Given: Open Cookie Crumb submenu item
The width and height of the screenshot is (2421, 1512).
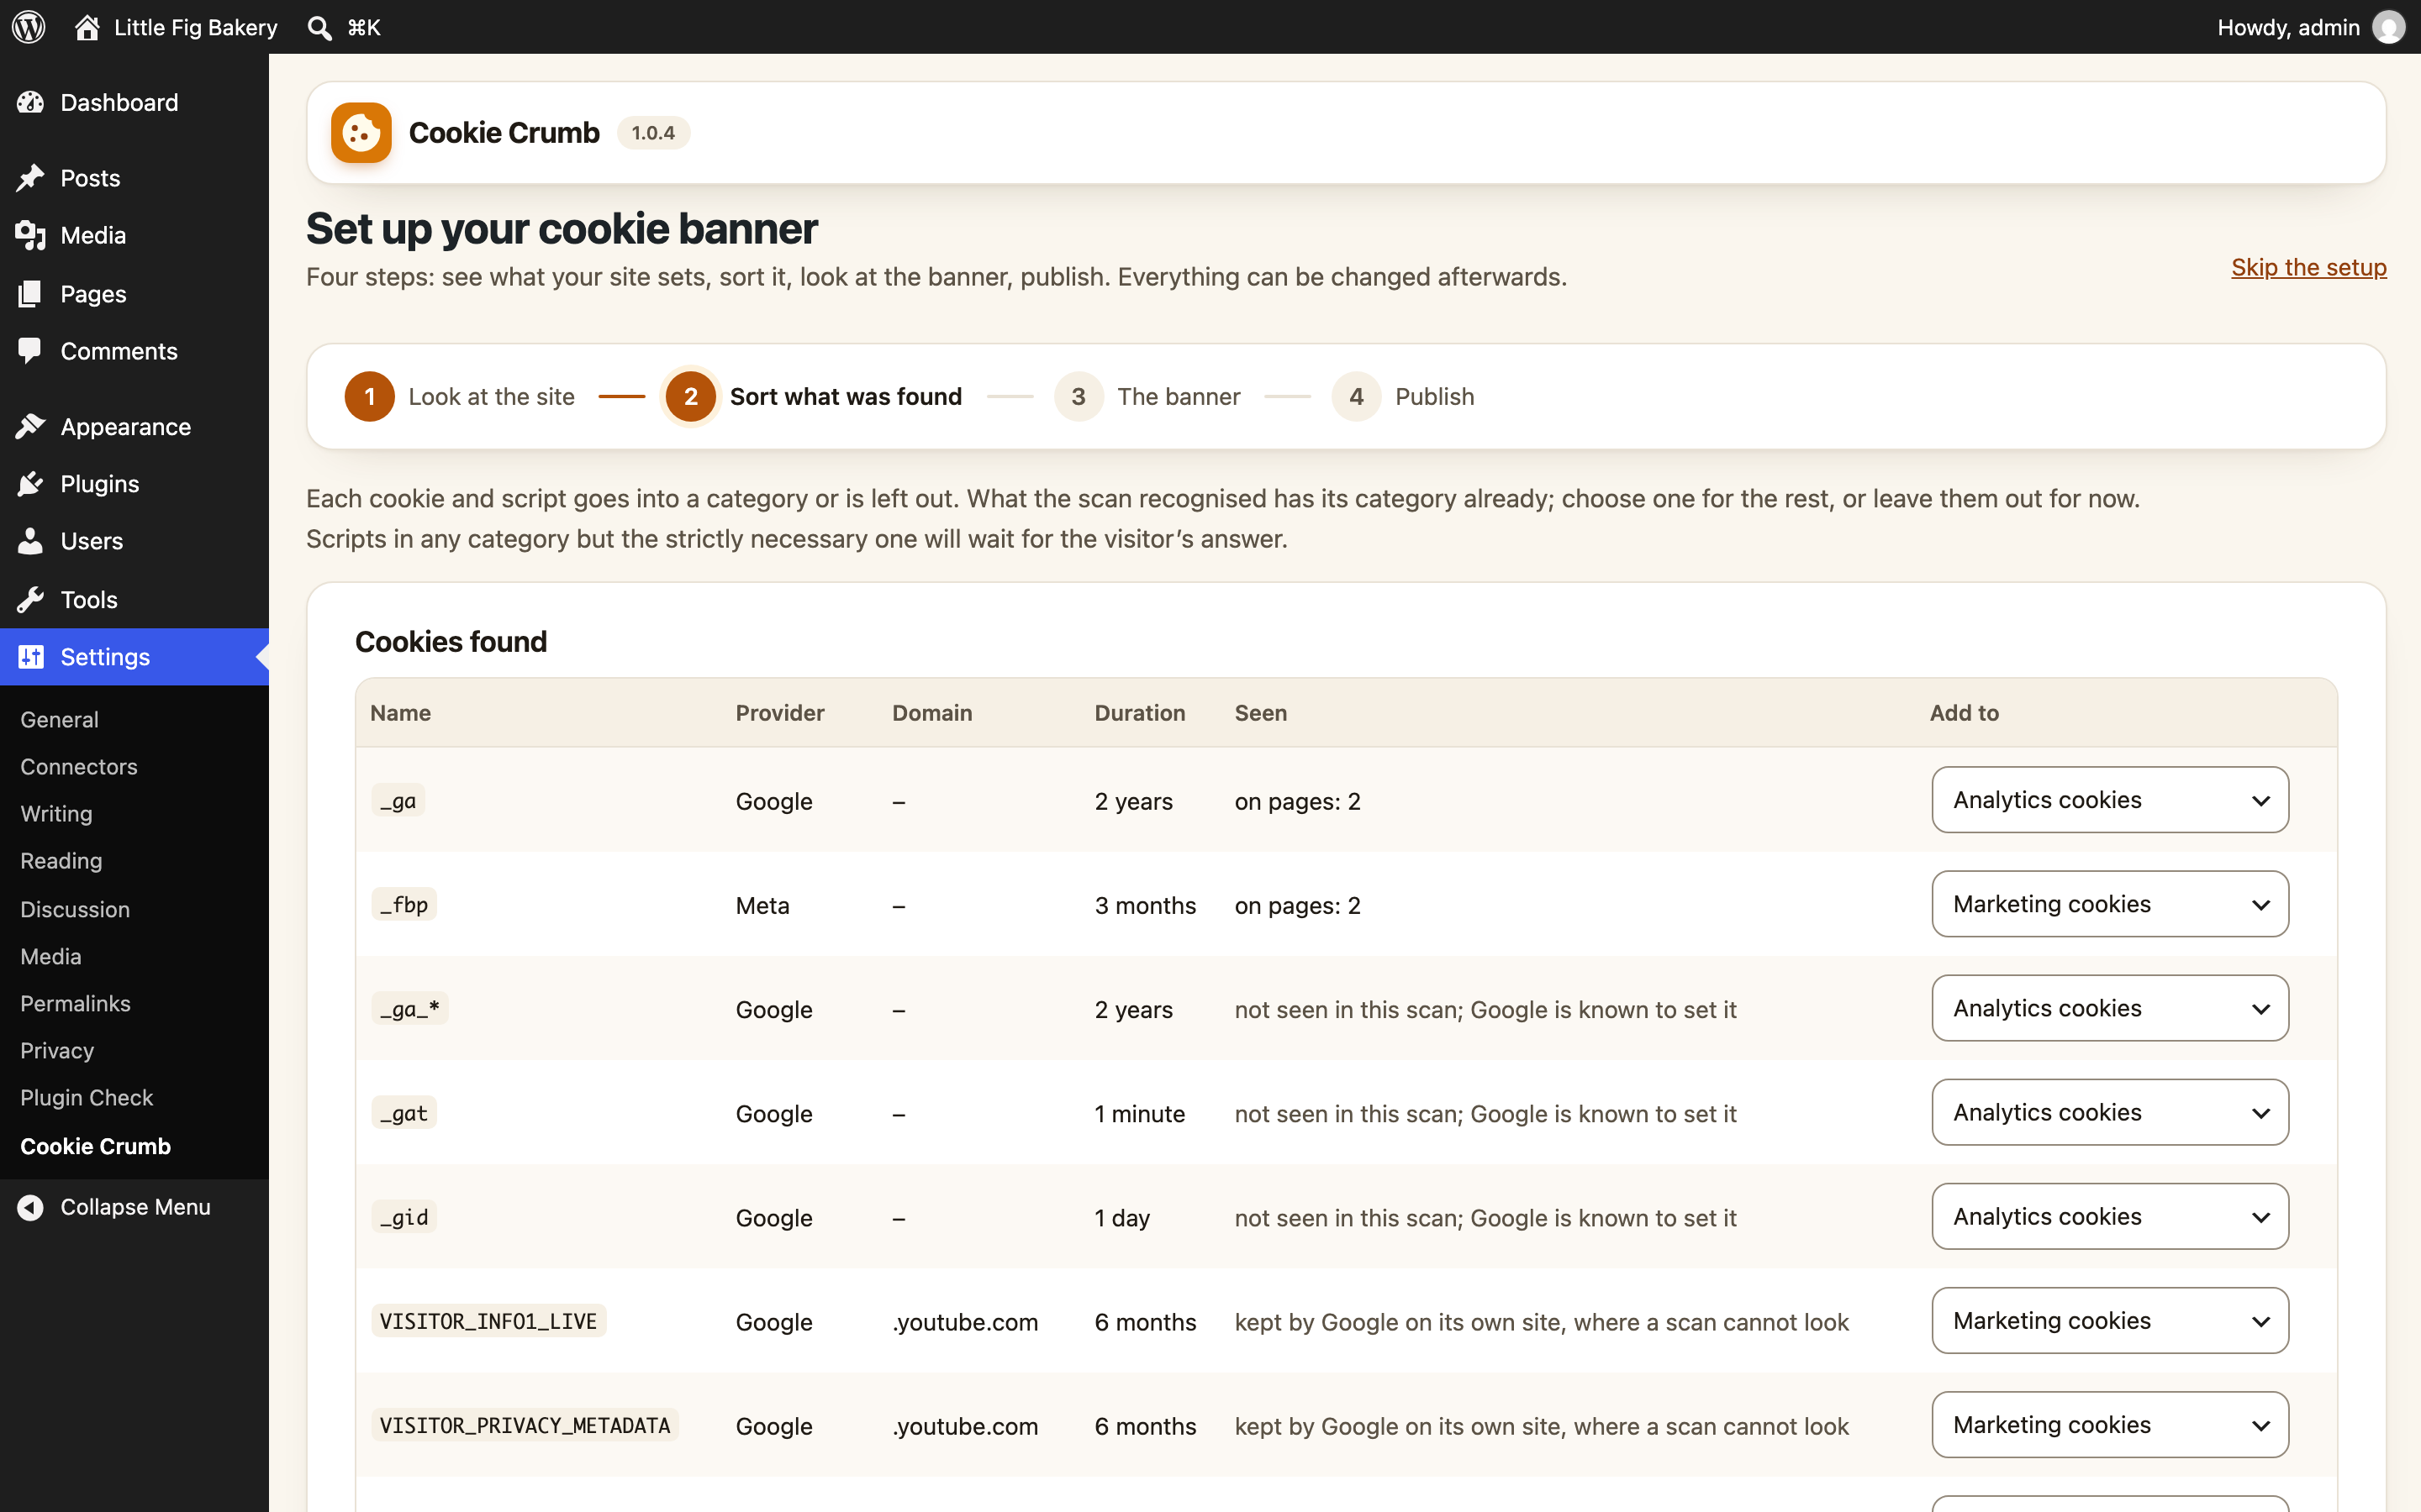Looking at the screenshot, I should [95, 1146].
